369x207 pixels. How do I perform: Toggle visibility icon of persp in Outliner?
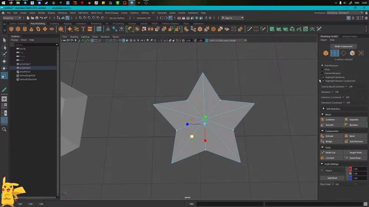(18, 48)
